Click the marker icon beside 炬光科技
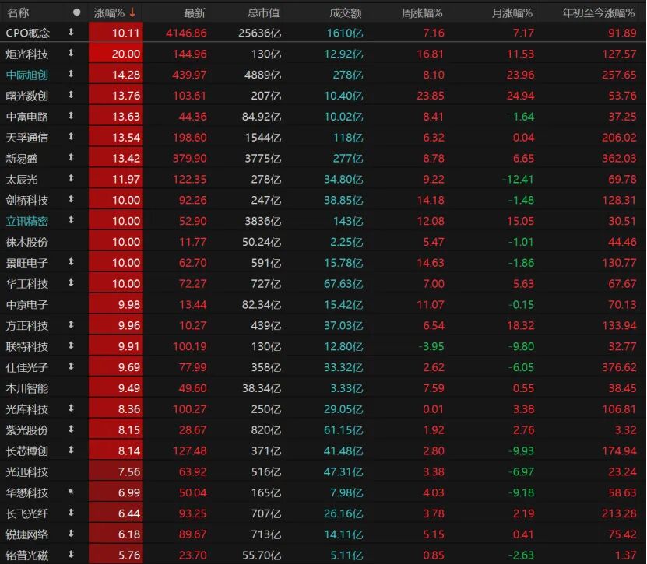Viewport: 647px width, 564px height. coord(72,54)
